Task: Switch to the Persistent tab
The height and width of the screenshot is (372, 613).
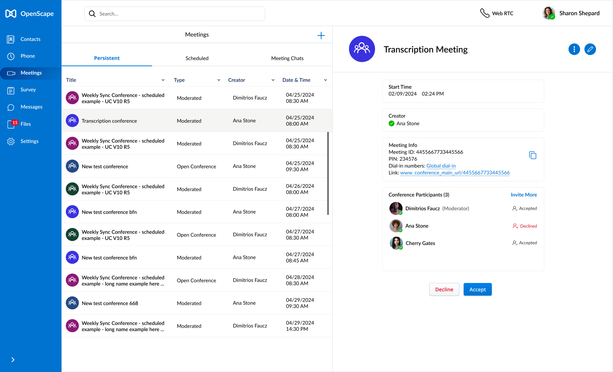Action: pos(107,58)
